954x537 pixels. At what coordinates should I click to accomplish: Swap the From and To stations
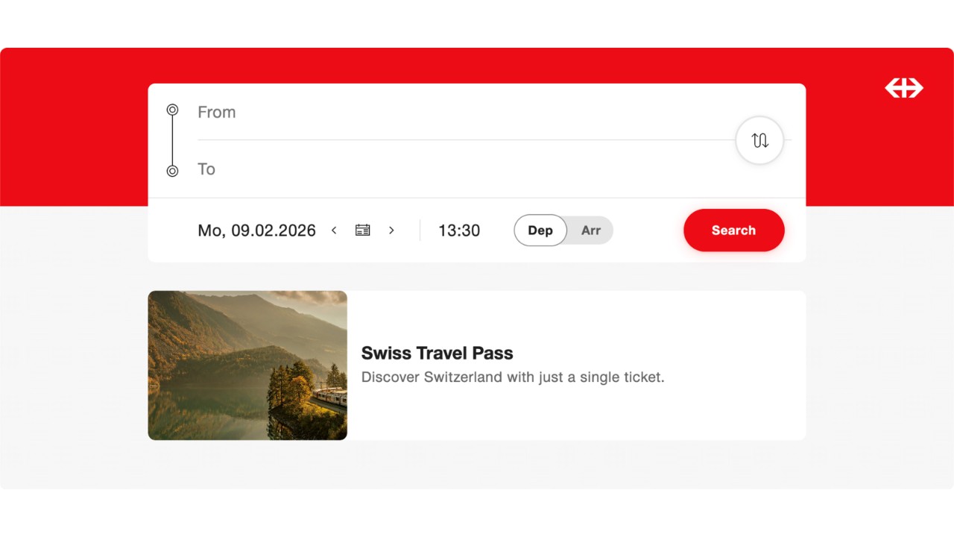coord(759,140)
